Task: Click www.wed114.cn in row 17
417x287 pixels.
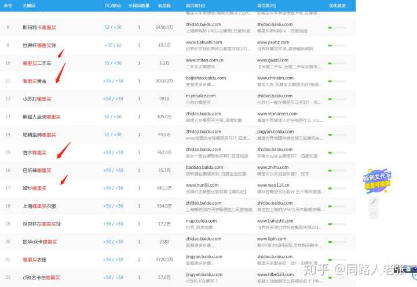Action: 273,185
